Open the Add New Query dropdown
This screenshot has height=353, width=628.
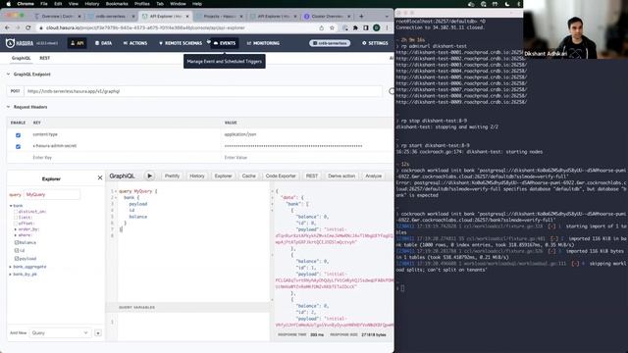[60, 333]
